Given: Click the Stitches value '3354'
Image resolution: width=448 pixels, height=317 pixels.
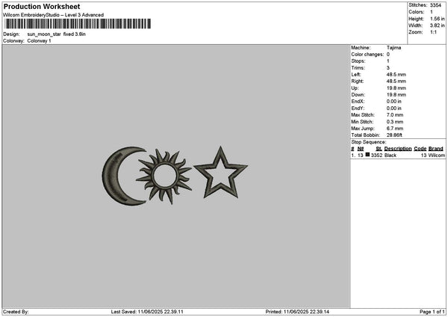Looking at the screenshot, I should [435, 5].
